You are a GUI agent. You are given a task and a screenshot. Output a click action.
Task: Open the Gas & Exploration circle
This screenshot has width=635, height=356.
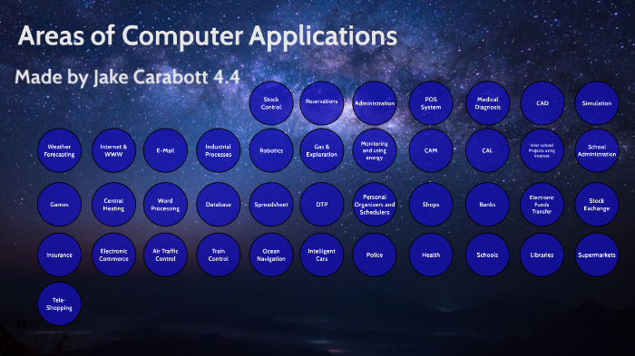click(321, 150)
